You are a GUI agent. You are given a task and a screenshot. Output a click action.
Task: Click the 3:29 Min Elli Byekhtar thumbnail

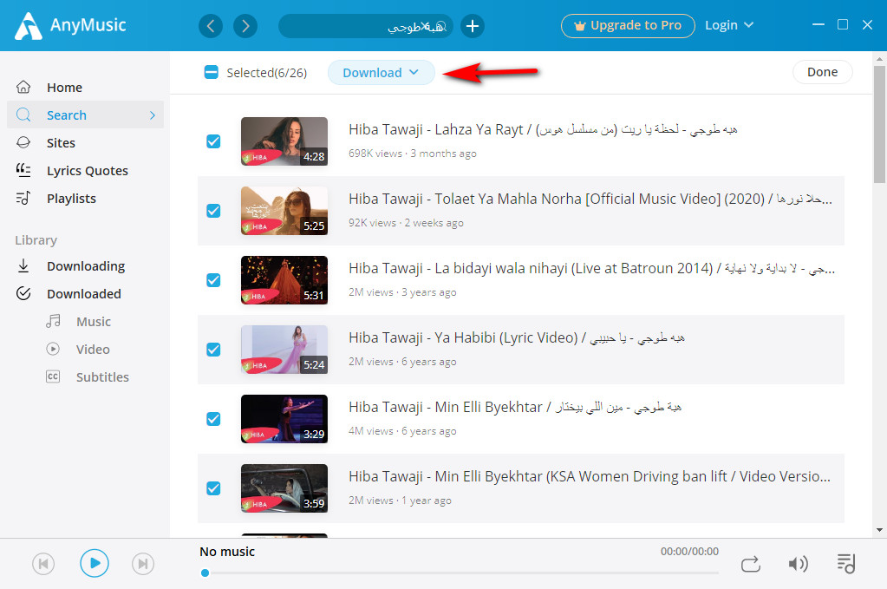284,419
